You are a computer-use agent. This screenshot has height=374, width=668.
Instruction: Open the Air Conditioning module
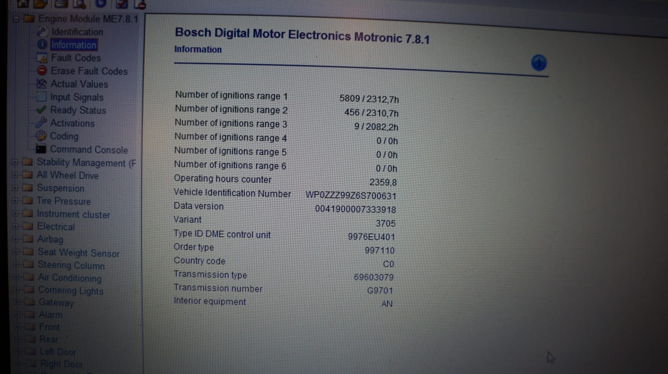coord(69,278)
